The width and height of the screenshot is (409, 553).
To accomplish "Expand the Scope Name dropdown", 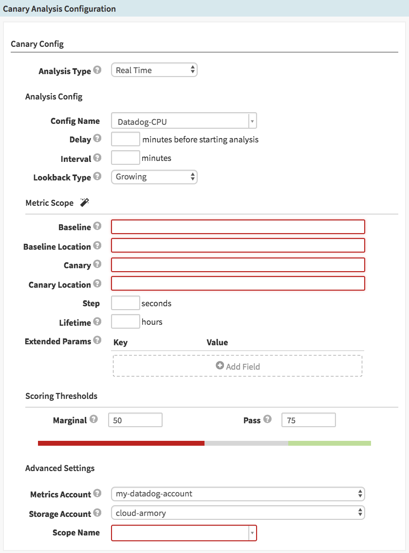I will coord(184,533).
